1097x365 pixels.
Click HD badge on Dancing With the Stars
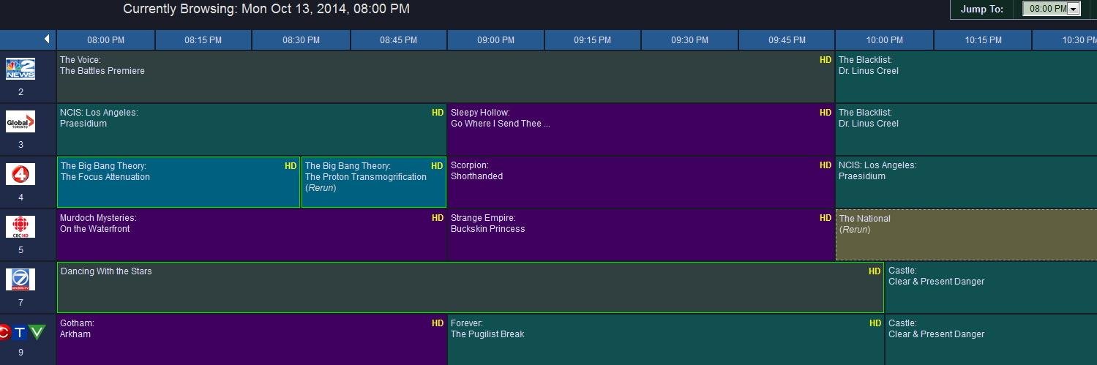pyautogui.click(x=875, y=271)
